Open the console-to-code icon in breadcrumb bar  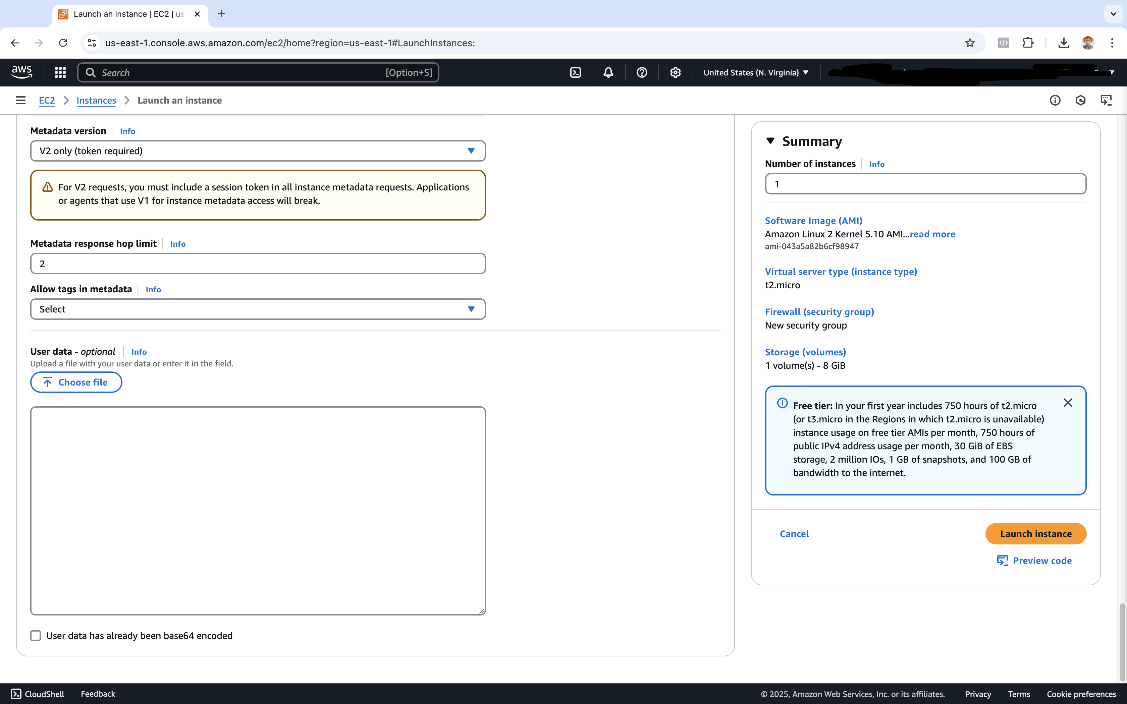[1106, 100]
